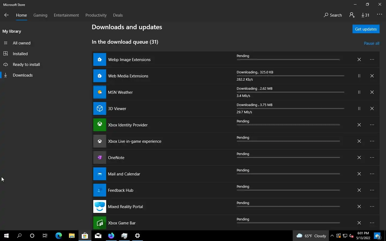Pause the 3D Viewer download

[x=359, y=108]
